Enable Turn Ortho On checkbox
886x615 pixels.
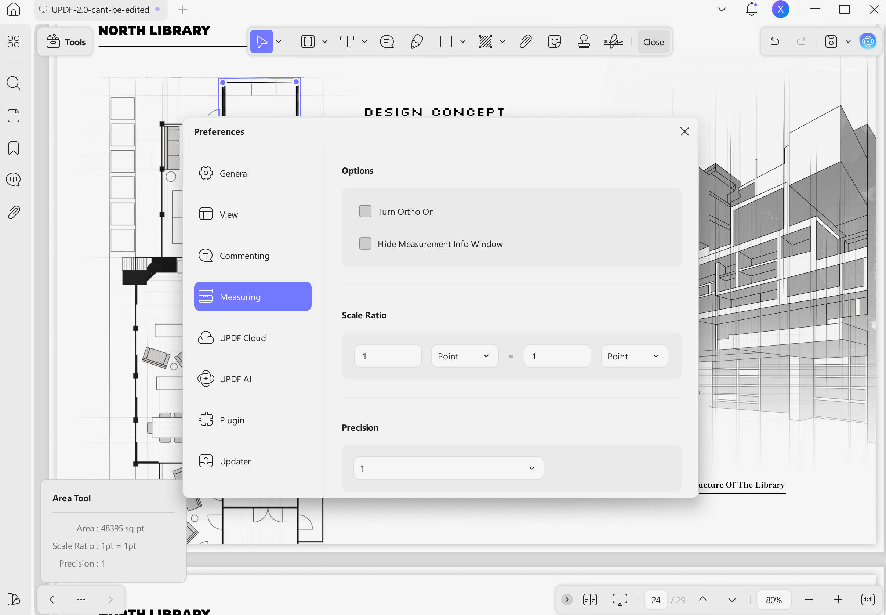365,211
